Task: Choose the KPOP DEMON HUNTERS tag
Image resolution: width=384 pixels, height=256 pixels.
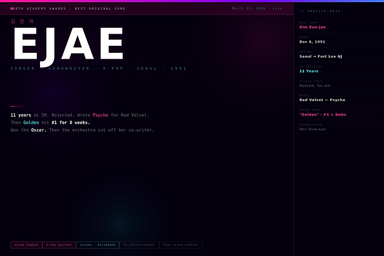Action: [180, 245]
